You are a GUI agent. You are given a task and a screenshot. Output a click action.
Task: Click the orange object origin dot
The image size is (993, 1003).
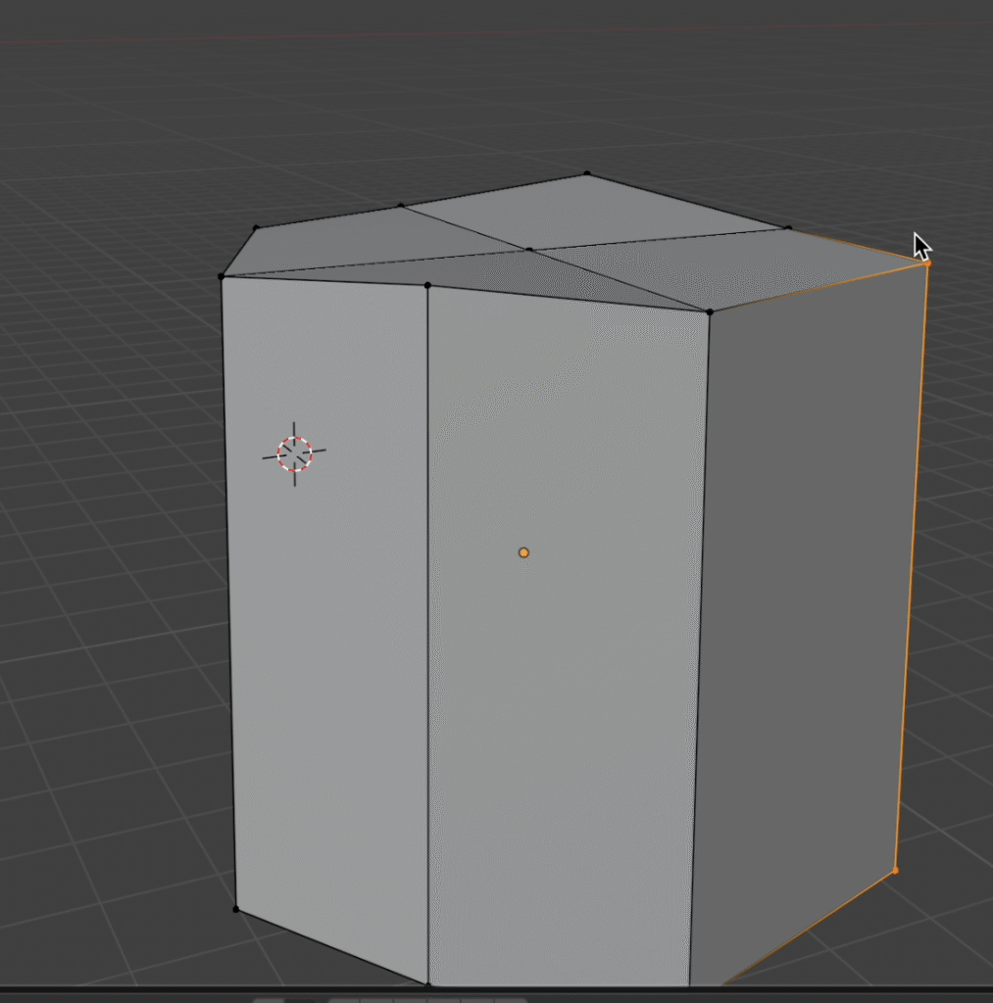coord(523,552)
